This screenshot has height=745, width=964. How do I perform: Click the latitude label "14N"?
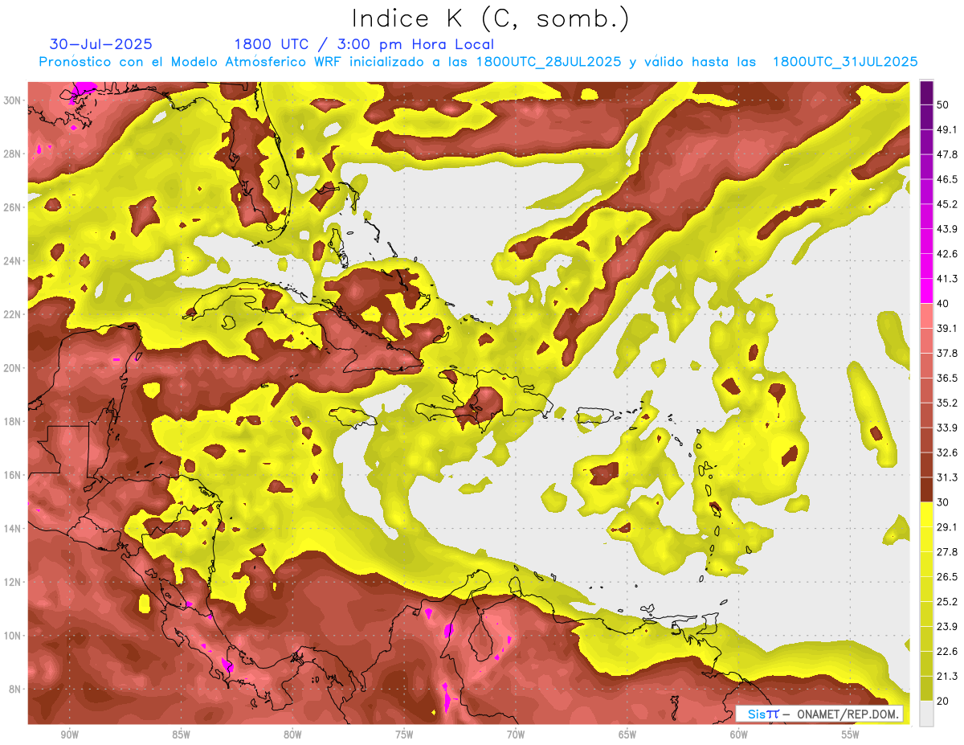point(12,529)
